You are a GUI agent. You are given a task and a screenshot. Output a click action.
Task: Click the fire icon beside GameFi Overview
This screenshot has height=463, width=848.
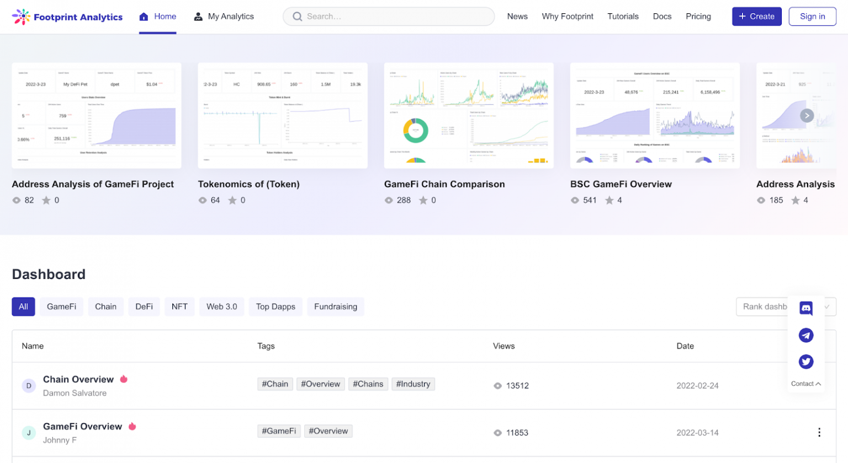[x=132, y=426]
